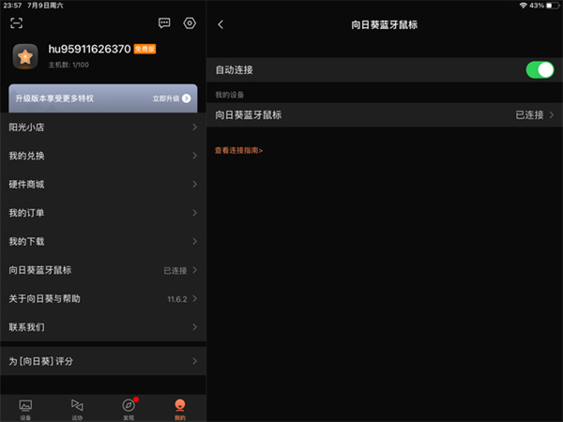The width and height of the screenshot is (563, 422).
Task: Open 我的订单 orders menu item
Action: point(102,213)
